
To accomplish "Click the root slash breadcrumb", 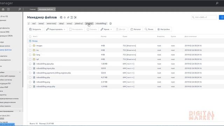I will coord(29,23).
